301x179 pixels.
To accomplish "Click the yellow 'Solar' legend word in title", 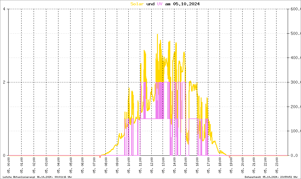I will 137,4.
